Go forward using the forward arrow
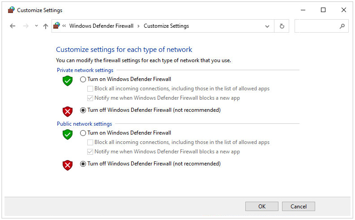355x220 pixels. 26,26
